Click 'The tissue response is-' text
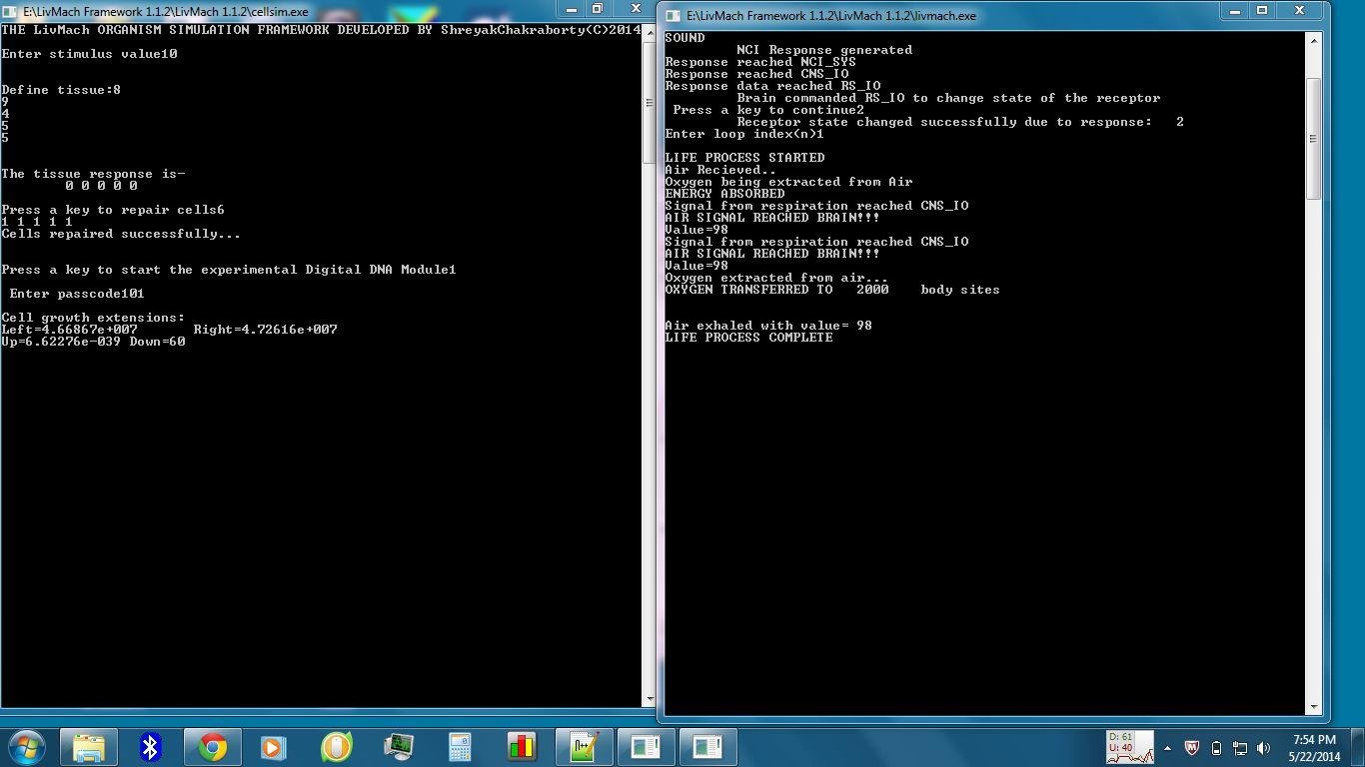Screen dimensions: 1365x767 pos(94,174)
